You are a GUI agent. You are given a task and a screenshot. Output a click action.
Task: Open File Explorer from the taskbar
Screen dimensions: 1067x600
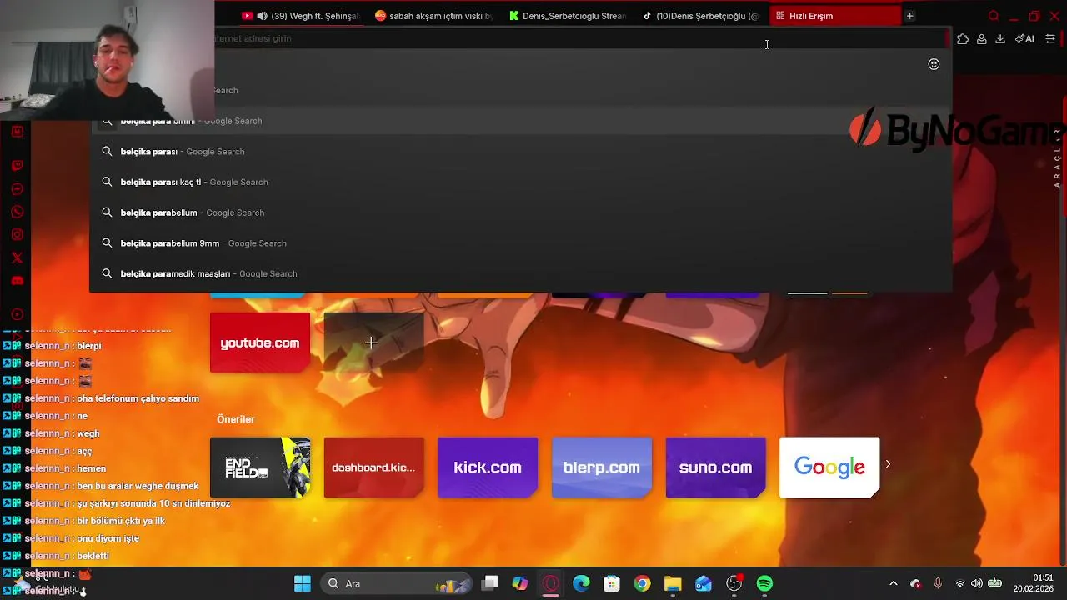pos(673,583)
